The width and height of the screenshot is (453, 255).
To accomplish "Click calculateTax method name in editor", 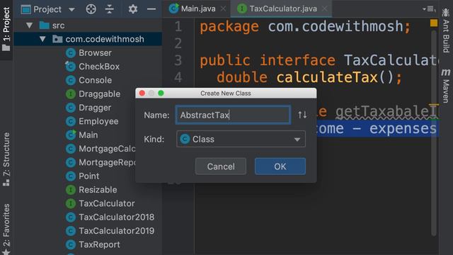I will [x=327, y=77].
